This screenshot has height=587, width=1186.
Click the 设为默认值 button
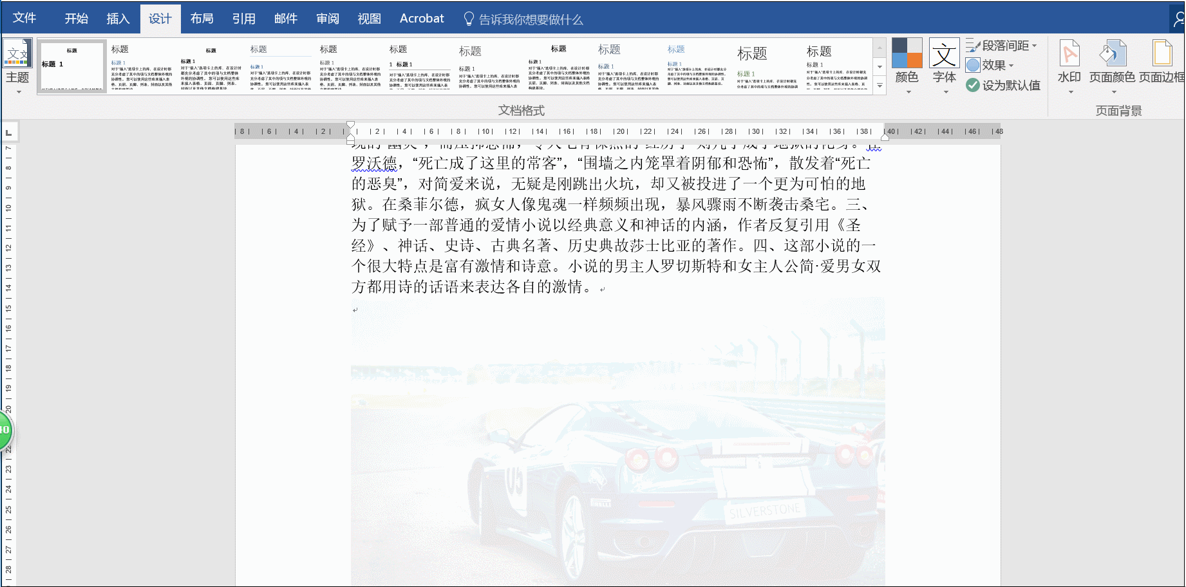click(x=1006, y=84)
